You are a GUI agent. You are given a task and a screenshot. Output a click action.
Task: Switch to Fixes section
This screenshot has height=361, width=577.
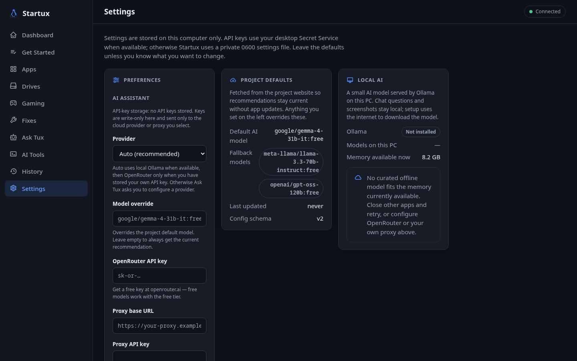(46, 120)
